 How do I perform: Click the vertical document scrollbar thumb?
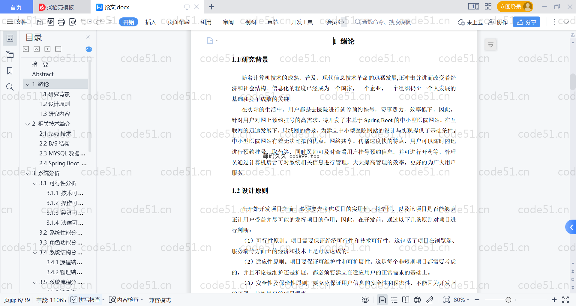click(573, 82)
